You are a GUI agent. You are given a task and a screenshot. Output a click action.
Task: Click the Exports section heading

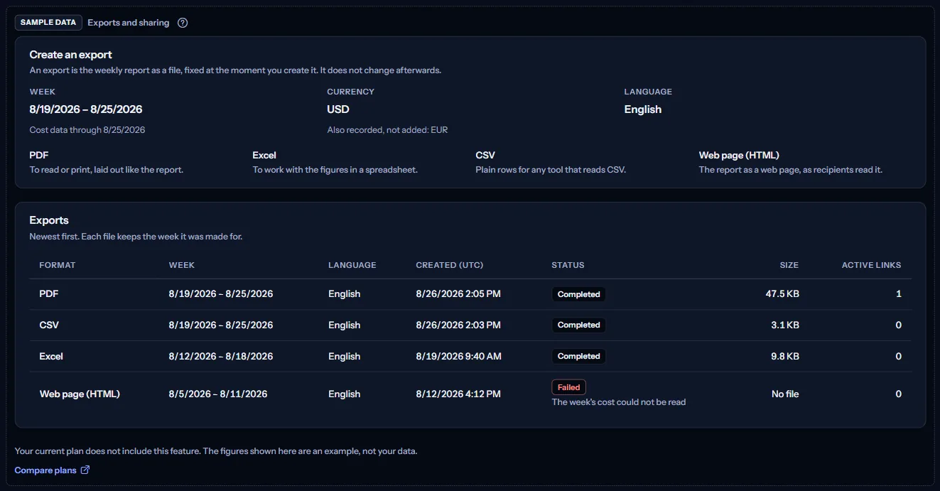[x=49, y=220]
